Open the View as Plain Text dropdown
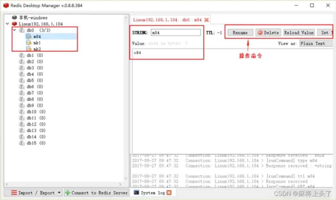This screenshot has width=336, height=200. (x=316, y=44)
